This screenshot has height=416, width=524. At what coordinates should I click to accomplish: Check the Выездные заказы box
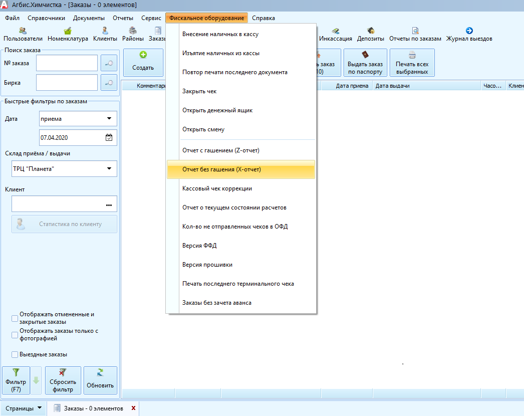pyautogui.click(x=15, y=354)
